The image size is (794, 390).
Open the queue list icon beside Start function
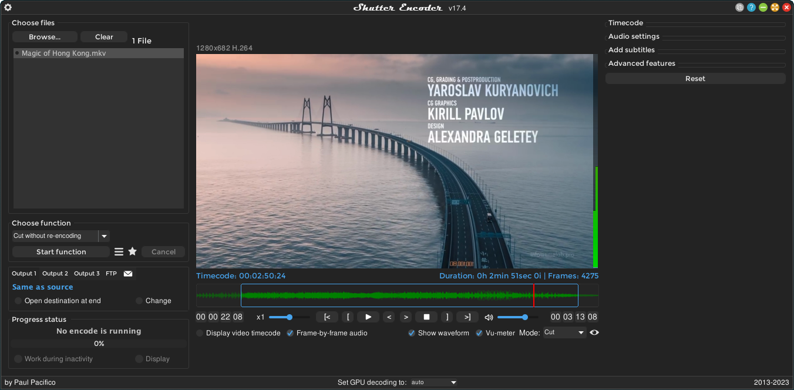pos(119,251)
